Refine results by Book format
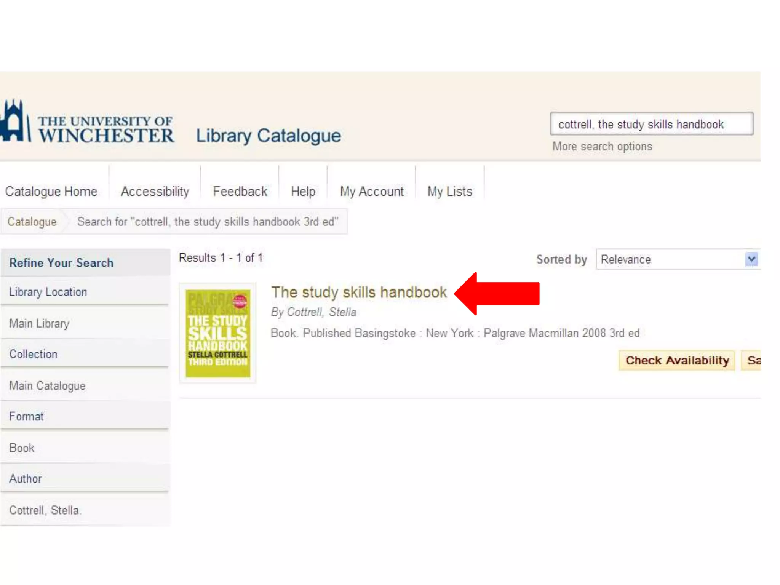Screen dimensions: 780x585 pos(22,448)
